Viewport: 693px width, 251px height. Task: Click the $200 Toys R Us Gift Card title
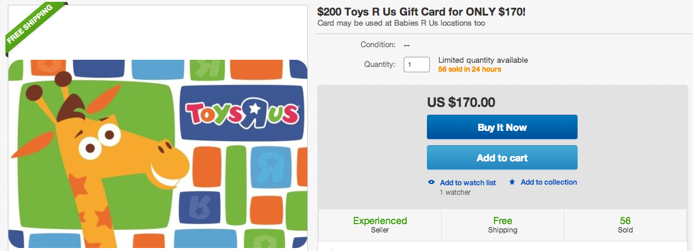click(422, 11)
